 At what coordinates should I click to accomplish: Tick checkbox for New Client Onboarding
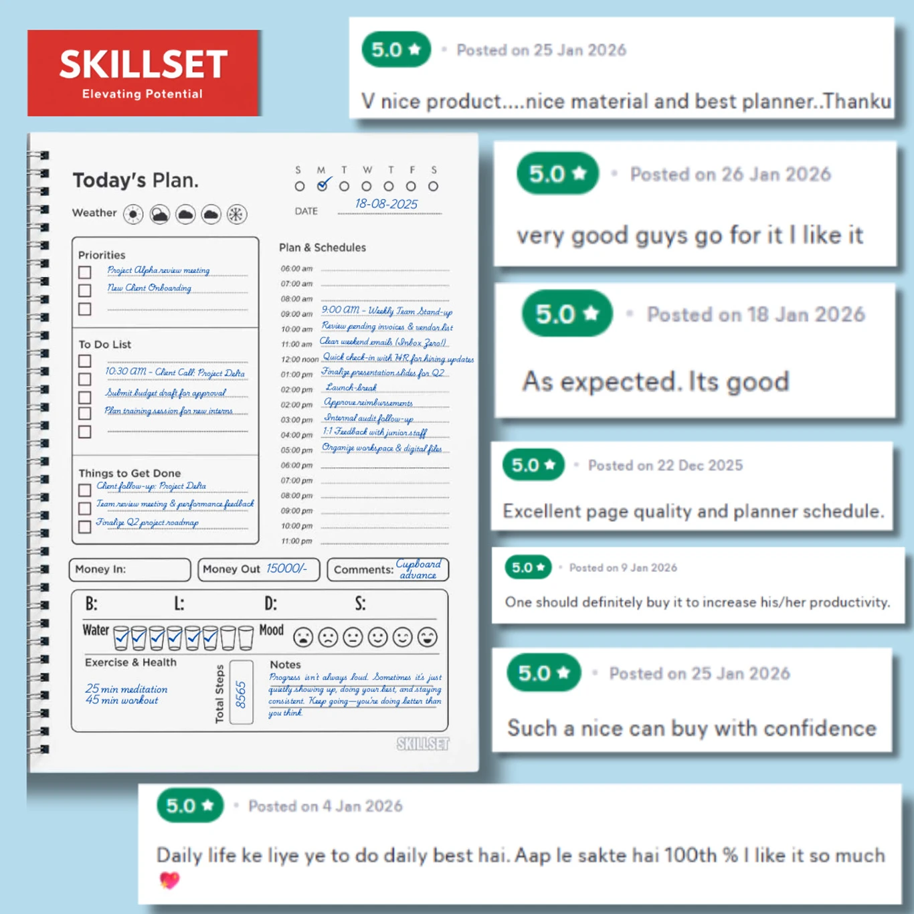pyautogui.click(x=84, y=290)
